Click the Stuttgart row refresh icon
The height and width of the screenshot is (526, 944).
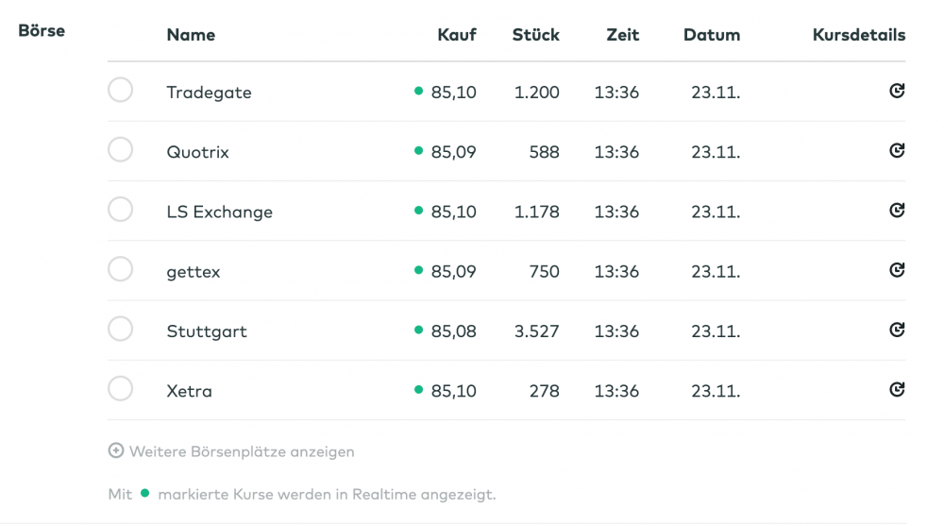[897, 330]
